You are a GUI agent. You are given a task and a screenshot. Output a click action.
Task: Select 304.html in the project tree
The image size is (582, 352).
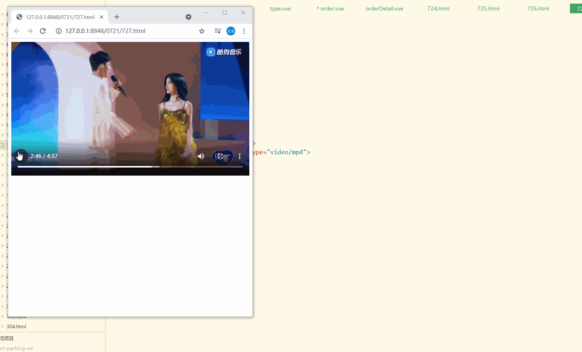[17, 327]
